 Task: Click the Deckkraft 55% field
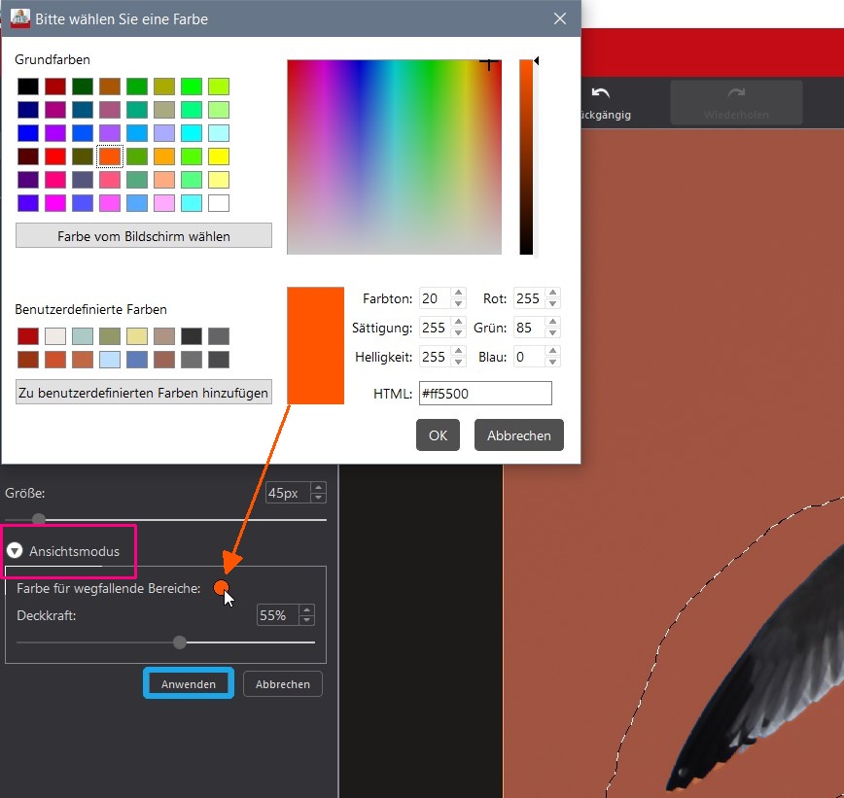click(x=278, y=615)
